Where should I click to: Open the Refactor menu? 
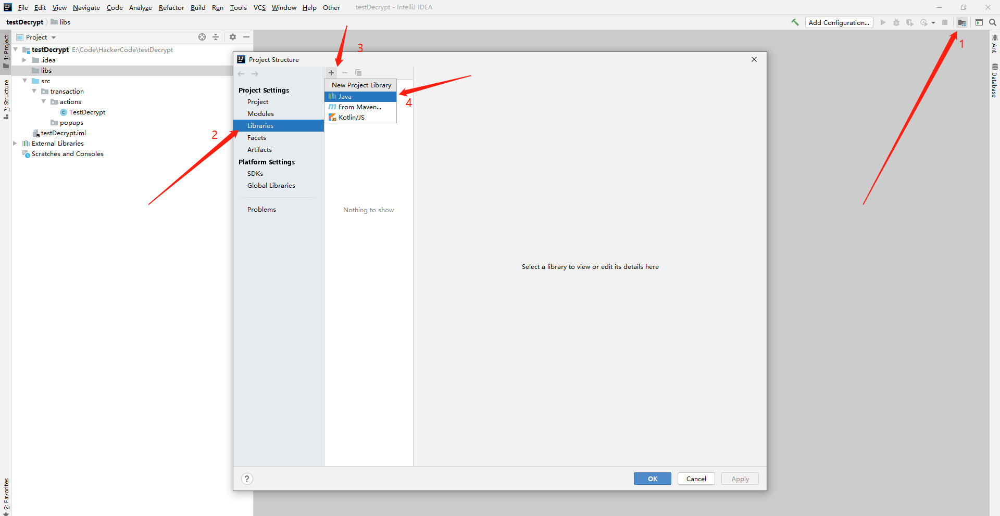pyautogui.click(x=171, y=7)
